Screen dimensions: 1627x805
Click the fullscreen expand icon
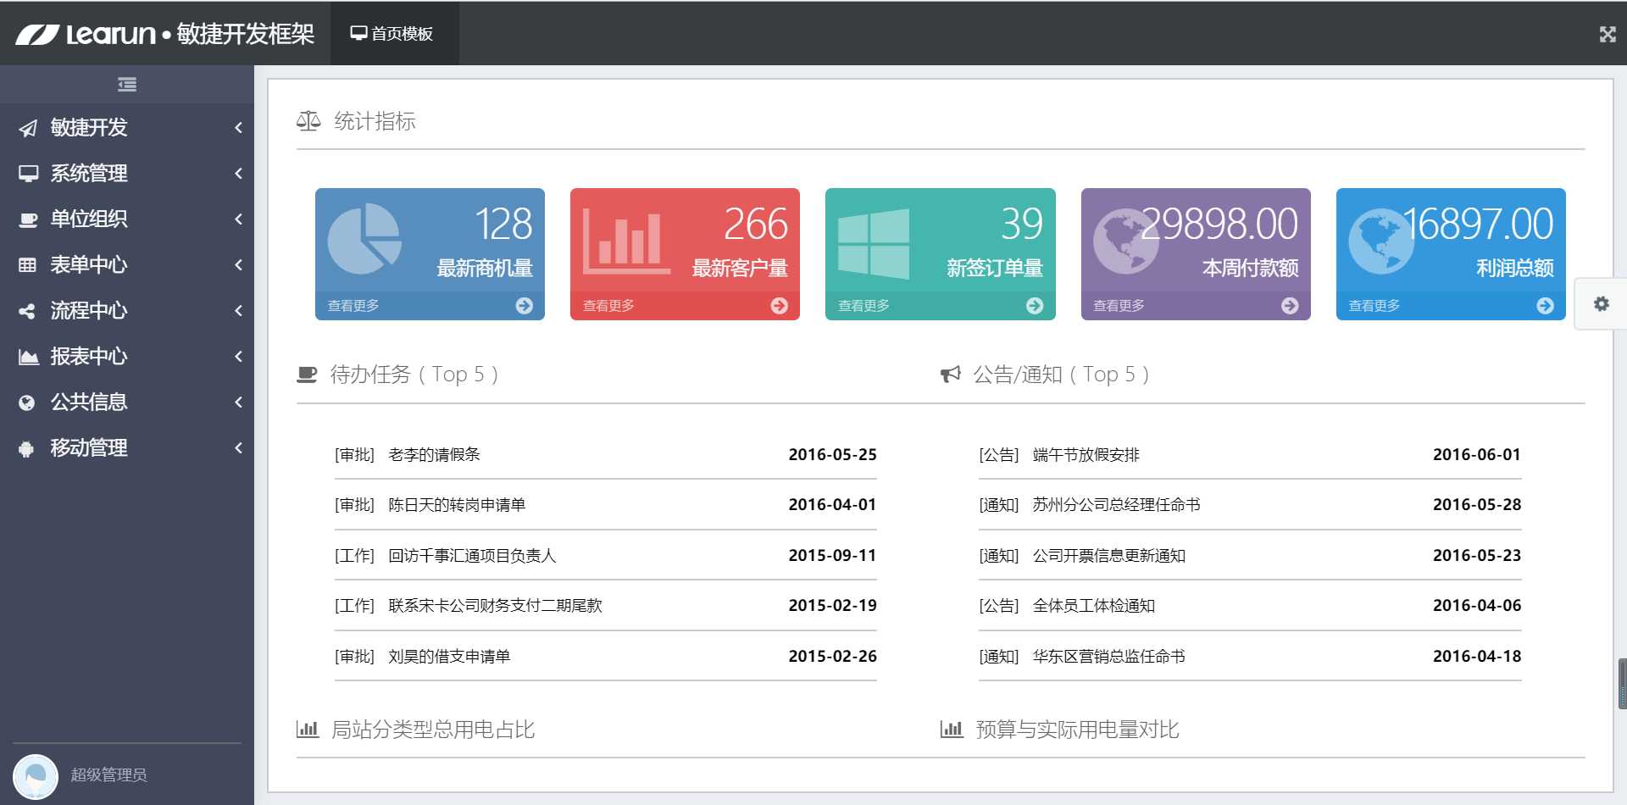click(1608, 34)
